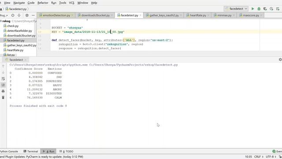Debug facedetect with the bug icon
This screenshot has width=282, height=159.
coord(259,9)
